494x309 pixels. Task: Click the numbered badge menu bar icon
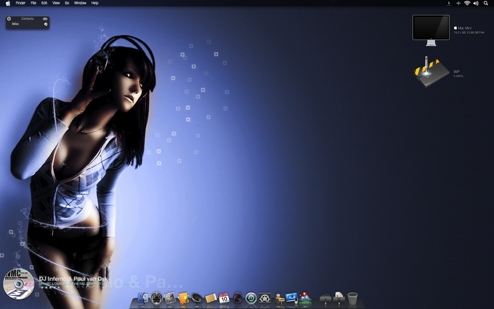(449, 3)
